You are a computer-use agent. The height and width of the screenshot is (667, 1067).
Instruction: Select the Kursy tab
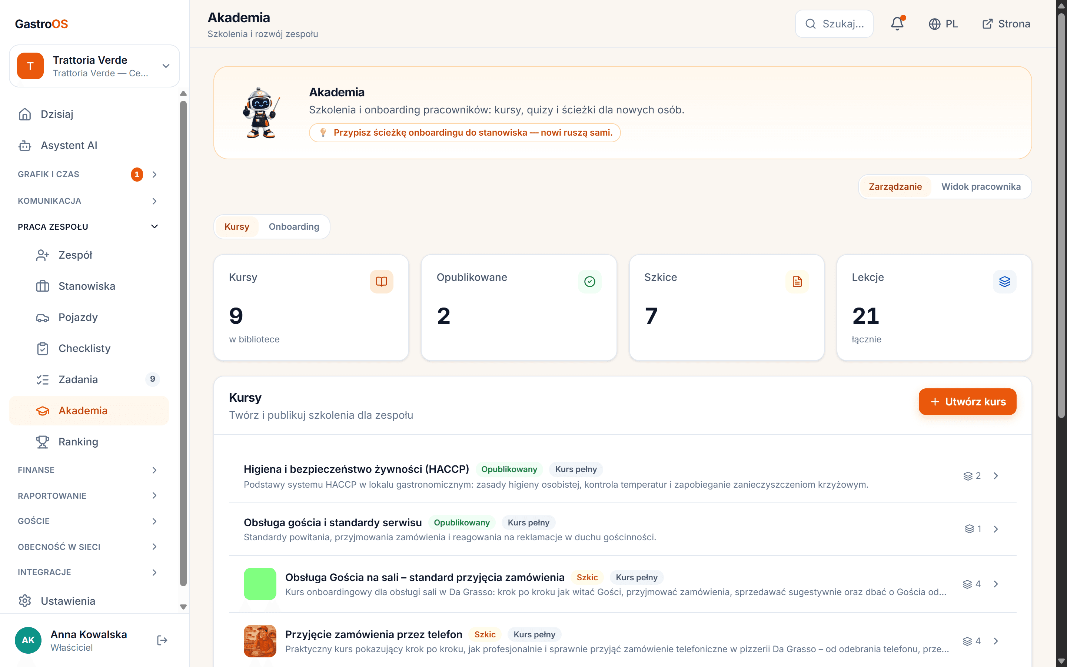[237, 227]
